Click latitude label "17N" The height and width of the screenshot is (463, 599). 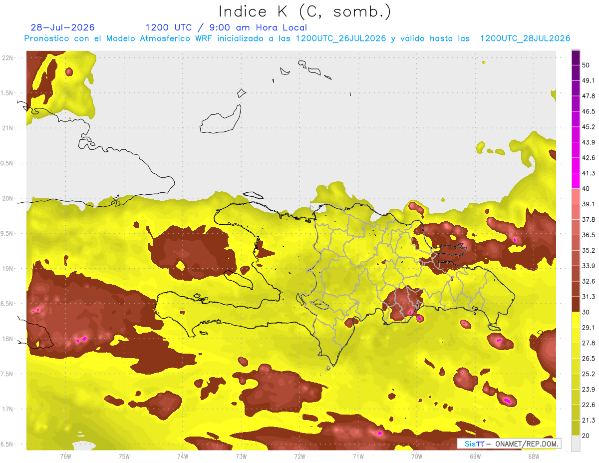8,409
